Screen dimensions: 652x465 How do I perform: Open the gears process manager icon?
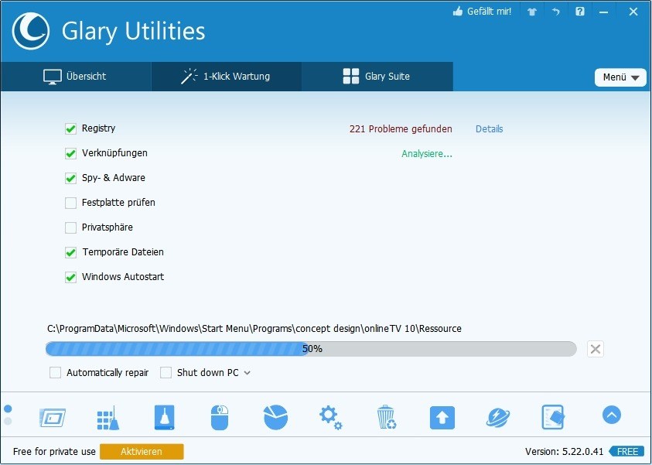click(331, 418)
